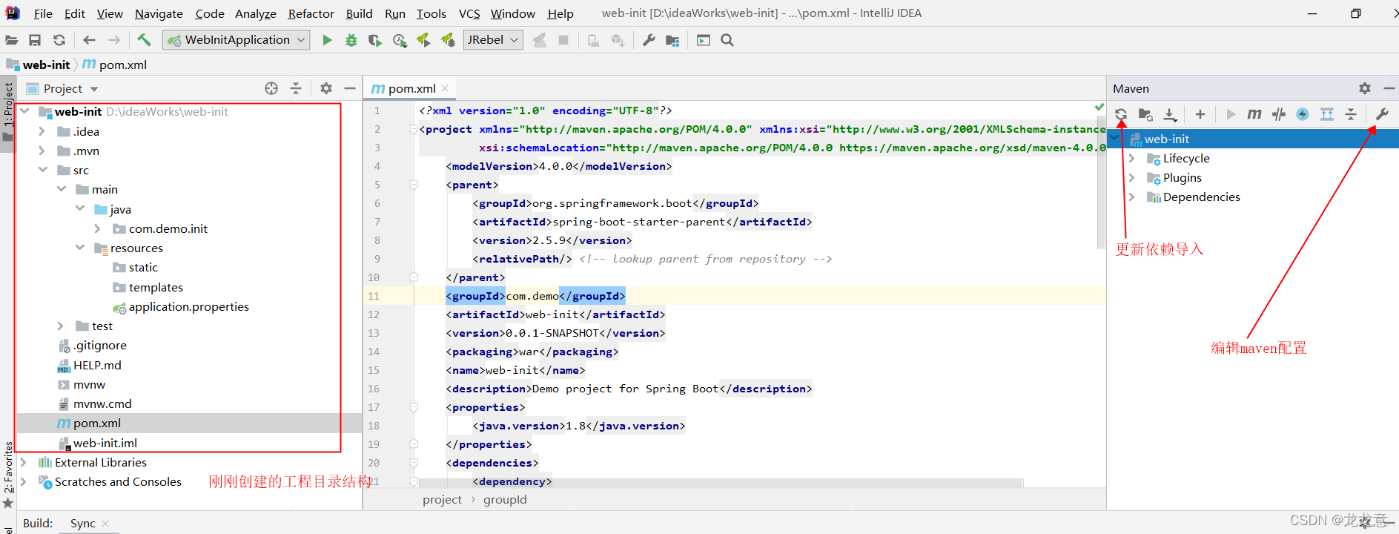Collapse all nodes in Maven panel

point(1351,114)
